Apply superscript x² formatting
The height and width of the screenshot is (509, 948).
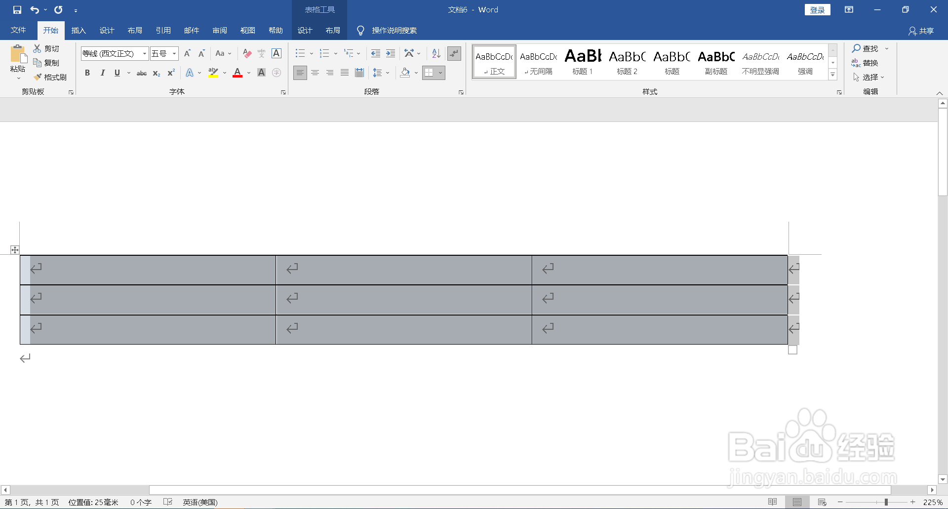click(x=171, y=73)
